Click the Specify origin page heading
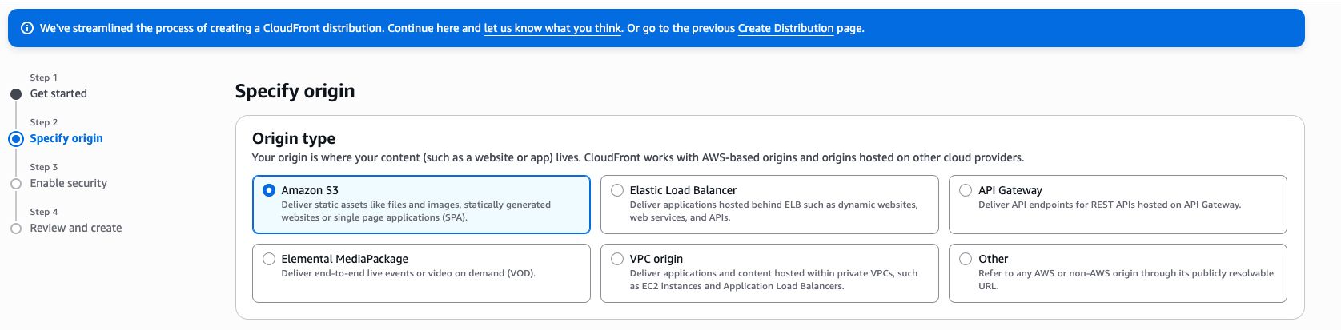This screenshot has width=1341, height=330. click(x=295, y=91)
